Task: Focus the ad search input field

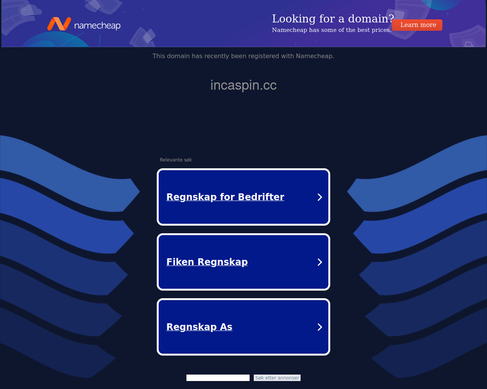Action: (218, 378)
